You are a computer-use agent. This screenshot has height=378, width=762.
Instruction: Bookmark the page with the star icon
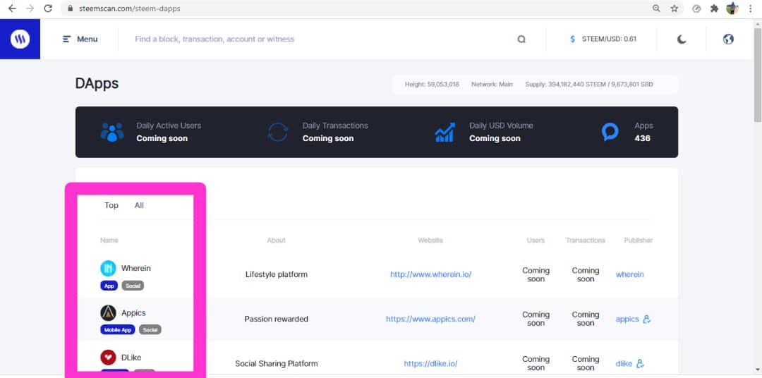point(674,8)
